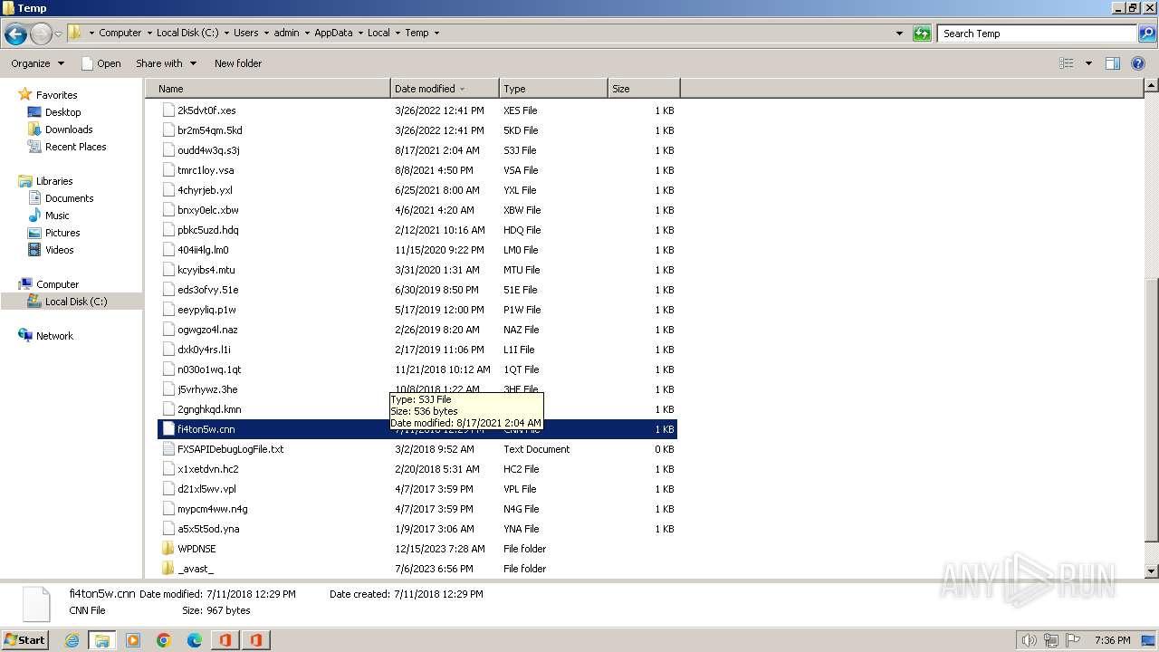
Task: Open the view options dropdown arrow
Action: tap(1088, 63)
